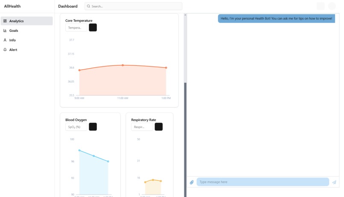Click the Alert bell icon
344x197 pixels.
click(5, 50)
